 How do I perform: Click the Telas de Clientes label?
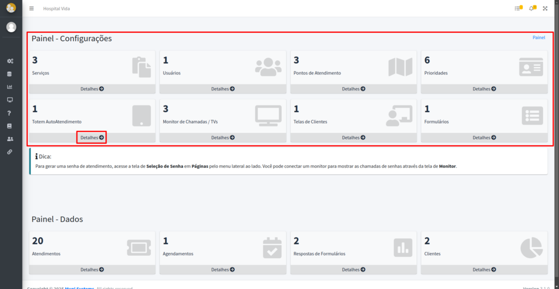(x=310, y=121)
